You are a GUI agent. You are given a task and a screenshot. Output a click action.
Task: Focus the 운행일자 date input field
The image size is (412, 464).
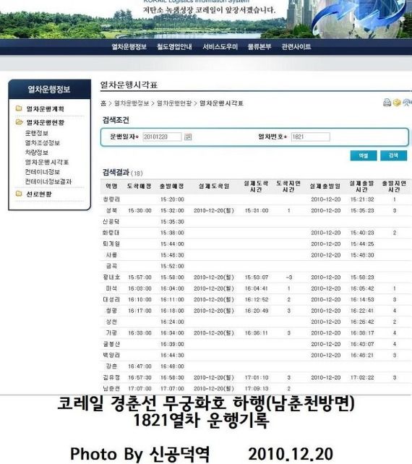point(162,137)
